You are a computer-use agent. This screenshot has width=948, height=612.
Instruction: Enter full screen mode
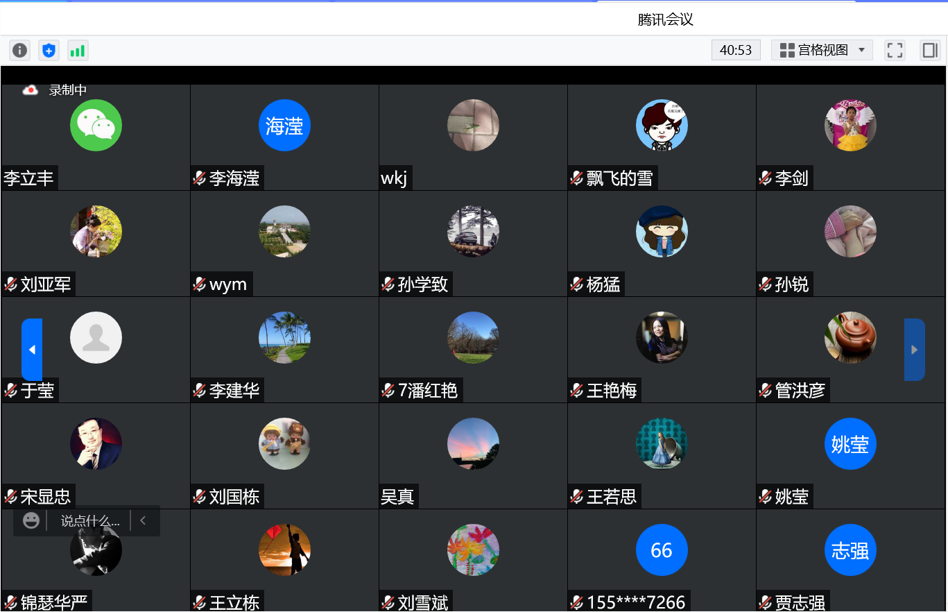pos(895,50)
